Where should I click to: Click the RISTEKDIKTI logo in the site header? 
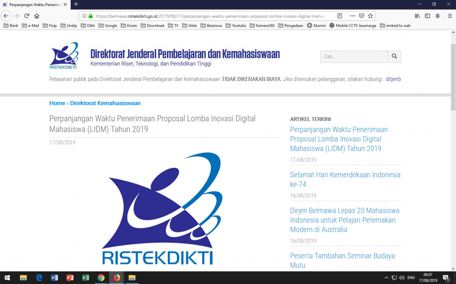point(64,56)
